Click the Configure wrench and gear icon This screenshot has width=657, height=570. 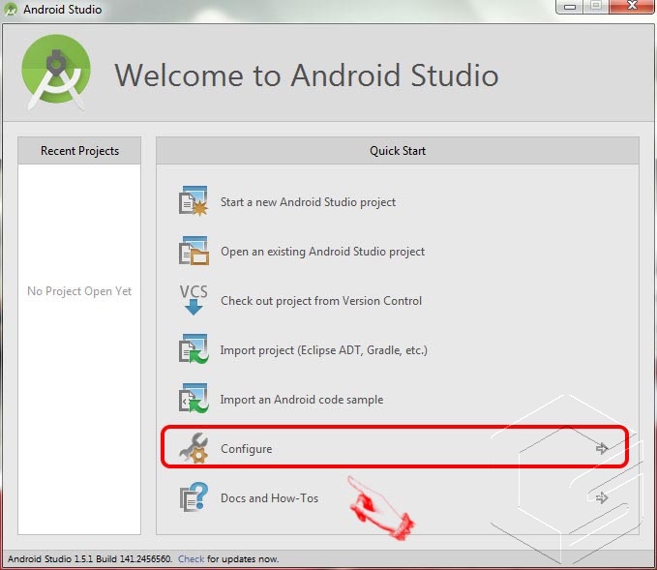coord(194,448)
